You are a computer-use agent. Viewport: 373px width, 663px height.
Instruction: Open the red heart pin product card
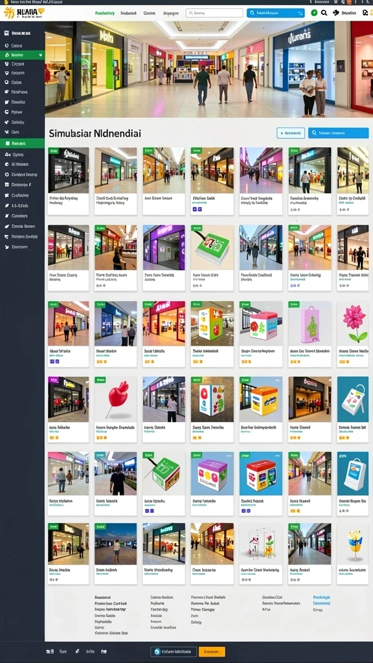click(x=115, y=409)
